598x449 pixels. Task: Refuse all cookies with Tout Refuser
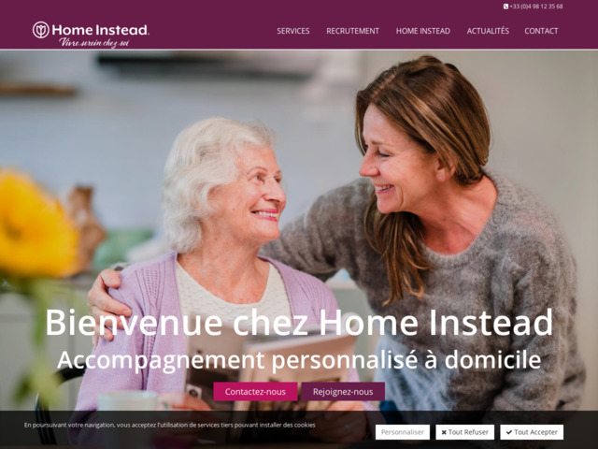pos(465,432)
